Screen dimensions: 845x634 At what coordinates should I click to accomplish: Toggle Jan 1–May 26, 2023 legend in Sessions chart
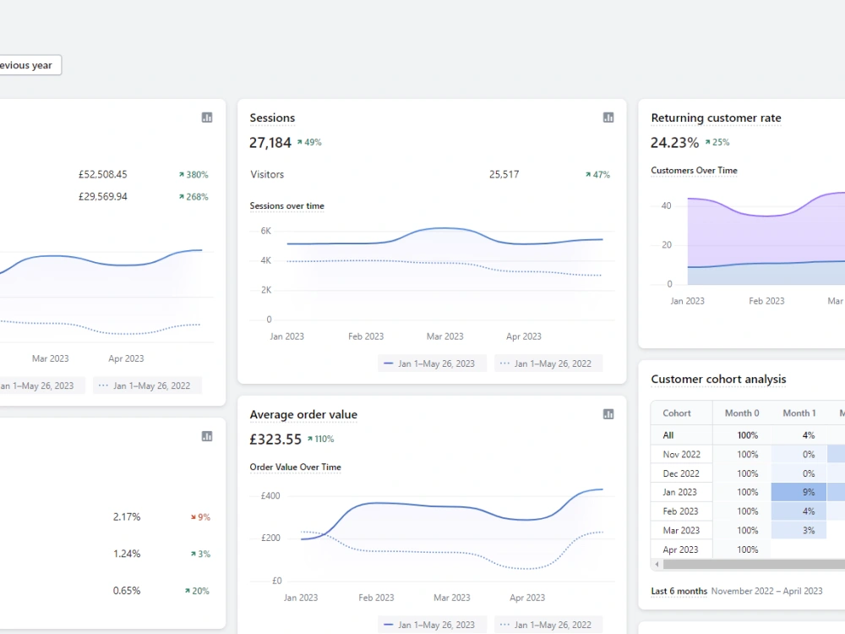point(432,363)
